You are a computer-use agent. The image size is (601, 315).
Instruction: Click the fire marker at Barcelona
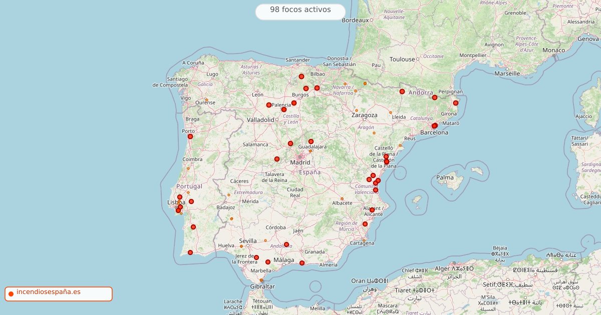[x=434, y=126]
